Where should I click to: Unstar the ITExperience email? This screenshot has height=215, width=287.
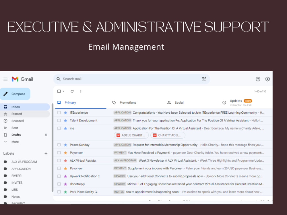pyautogui.click(x=65, y=113)
